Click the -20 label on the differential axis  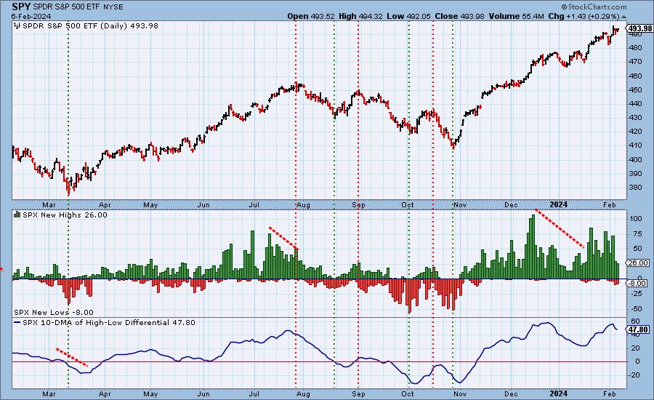point(634,375)
